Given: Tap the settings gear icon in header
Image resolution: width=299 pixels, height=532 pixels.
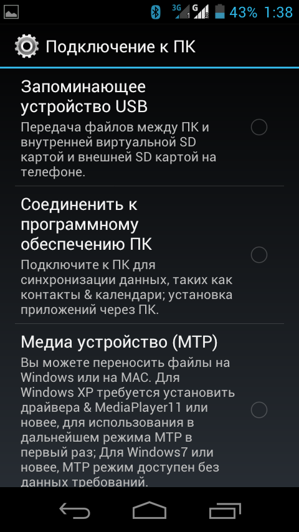Looking at the screenshot, I should click(x=26, y=46).
